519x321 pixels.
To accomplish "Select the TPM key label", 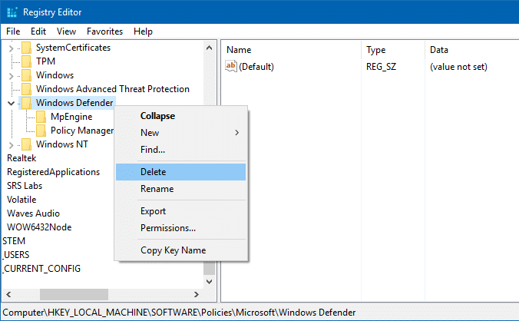I will [x=45, y=61].
